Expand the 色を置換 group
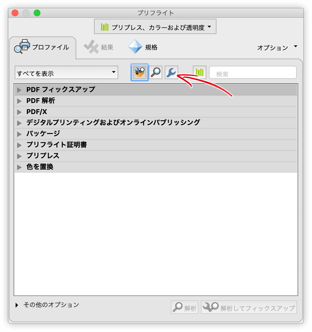The width and height of the screenshot is (312, 332). (x=19, y=167)
